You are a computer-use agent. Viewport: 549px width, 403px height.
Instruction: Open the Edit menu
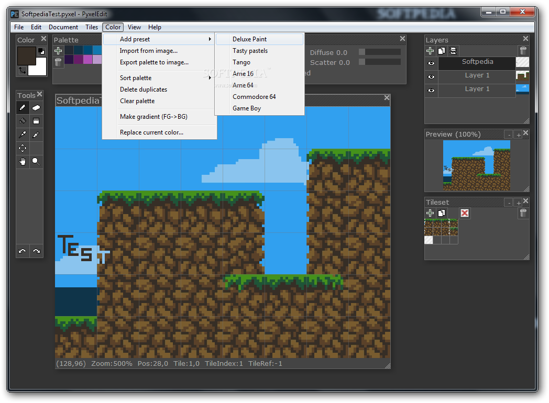tap(36, 27)
